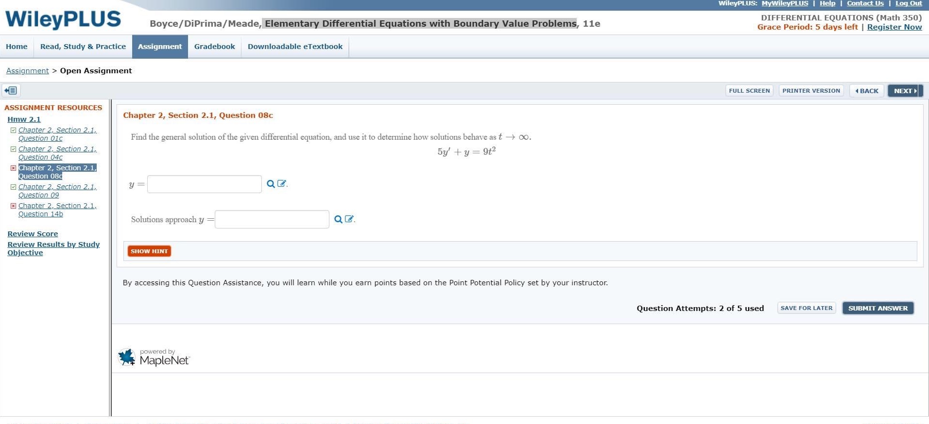Open the Gradebook tab

pyautogui.click(x=215, y=47)
